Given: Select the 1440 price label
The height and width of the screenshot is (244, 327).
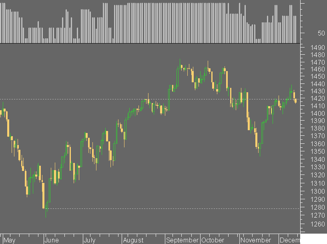Looking at the screenshot, I should point(318,84).
